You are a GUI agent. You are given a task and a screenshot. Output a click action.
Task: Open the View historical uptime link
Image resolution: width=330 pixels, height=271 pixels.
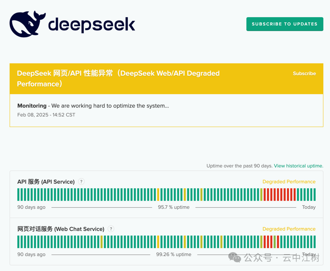coord(299,166)
